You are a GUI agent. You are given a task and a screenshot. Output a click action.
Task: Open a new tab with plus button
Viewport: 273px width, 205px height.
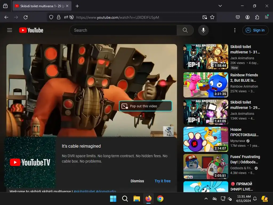pyautogui.click(x=77, y=6)
